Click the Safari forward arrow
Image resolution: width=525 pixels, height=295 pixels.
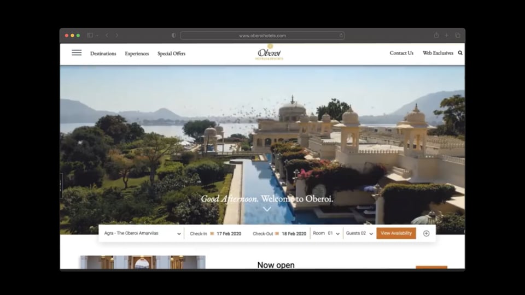117,35
